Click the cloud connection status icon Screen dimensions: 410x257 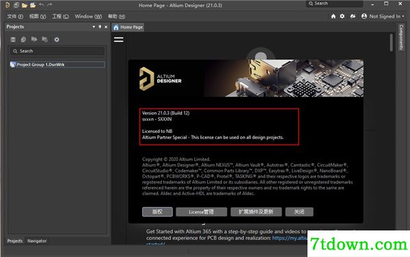click(353, 16)
